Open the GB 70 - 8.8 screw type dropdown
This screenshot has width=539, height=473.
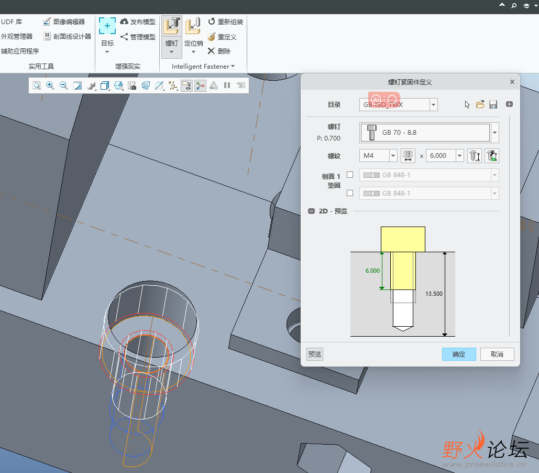click(x=494, y=133)
